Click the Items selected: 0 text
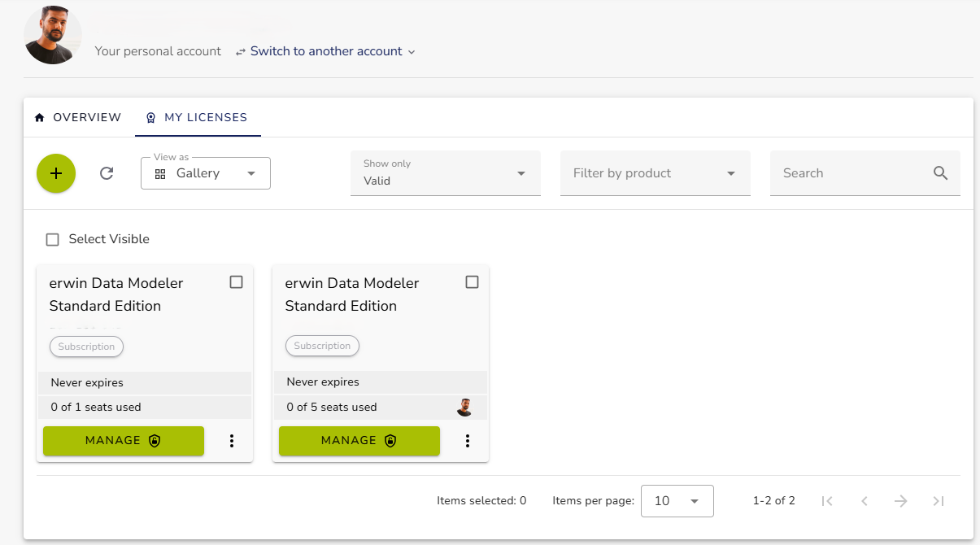This screenshot has width=980, height=545. click(x=481, y=501)
